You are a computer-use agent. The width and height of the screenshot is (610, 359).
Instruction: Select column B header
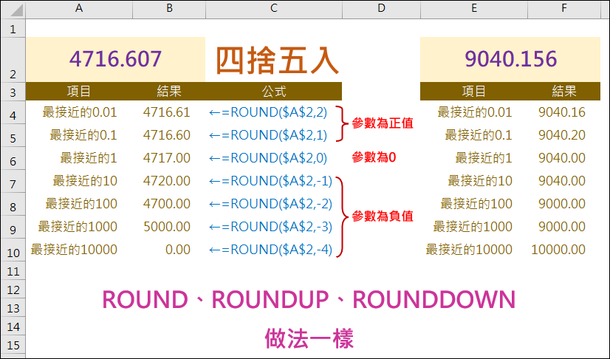[x=169, y=9]
